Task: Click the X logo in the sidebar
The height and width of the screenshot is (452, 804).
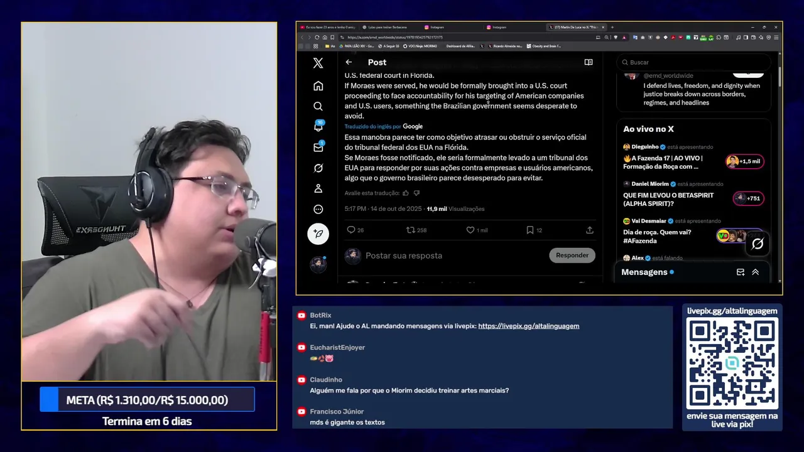Action: (318, 63)
